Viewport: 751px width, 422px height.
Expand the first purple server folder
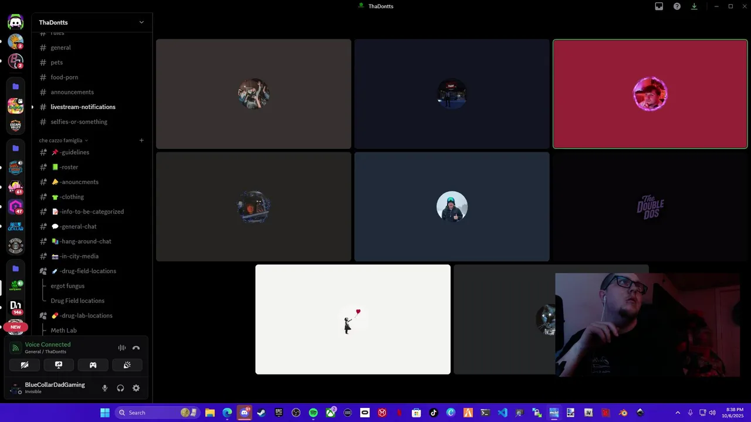coord(16,86)
